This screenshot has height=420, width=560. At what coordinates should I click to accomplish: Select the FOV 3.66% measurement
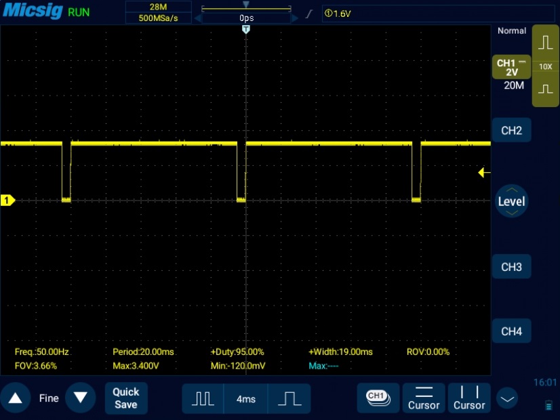point(36,366)
